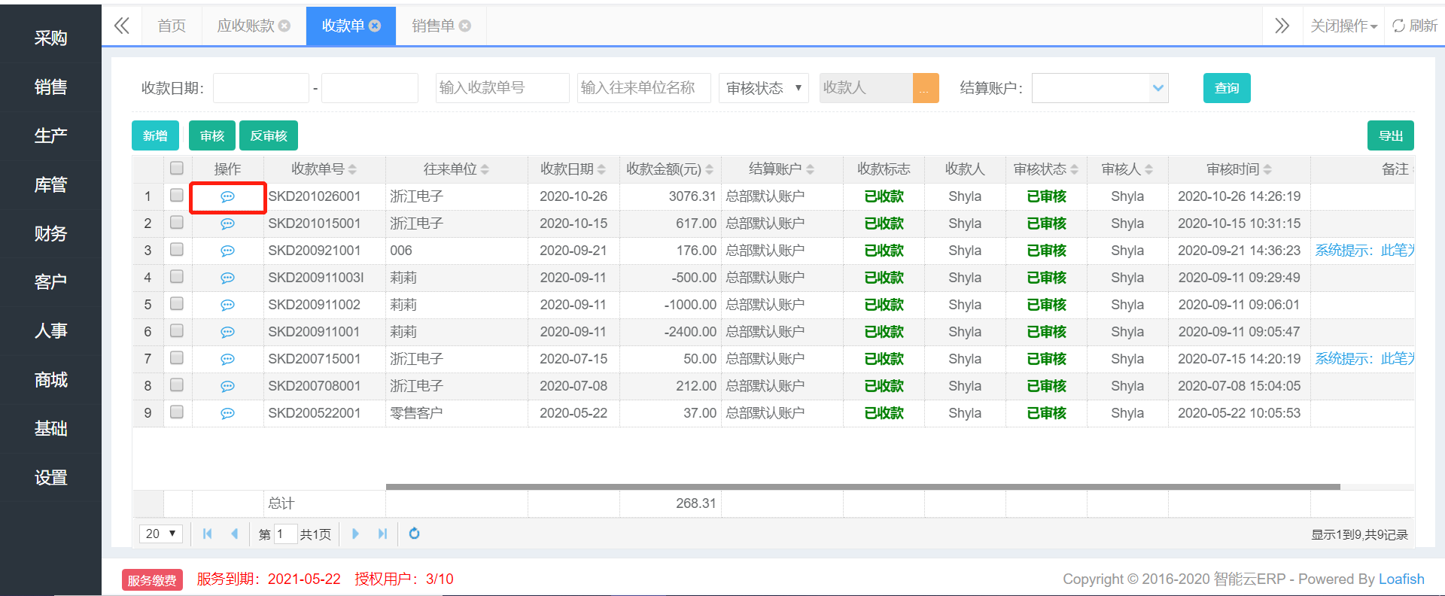
Task: Switch to the 首页 tab
Action: [172, 26]
